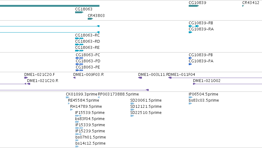This screenshot has height=148, width=262.
Task: Click the long unlabeled gene bar at top
Action: pyautogui.click(x=50, y=6)
